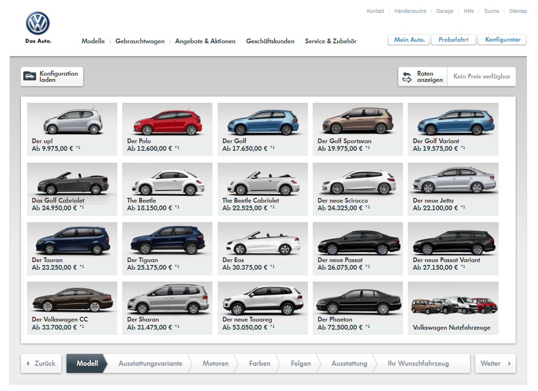Go to the Felgen step
The width and height of the screenshot is (538, 391).
[300, 363]
